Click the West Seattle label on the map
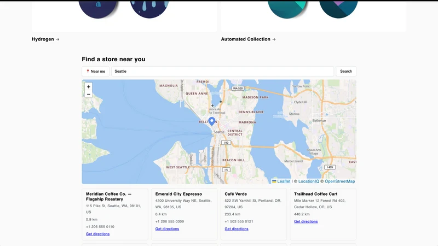The width and height of the screenshot is (438, 246). point(178,167)
